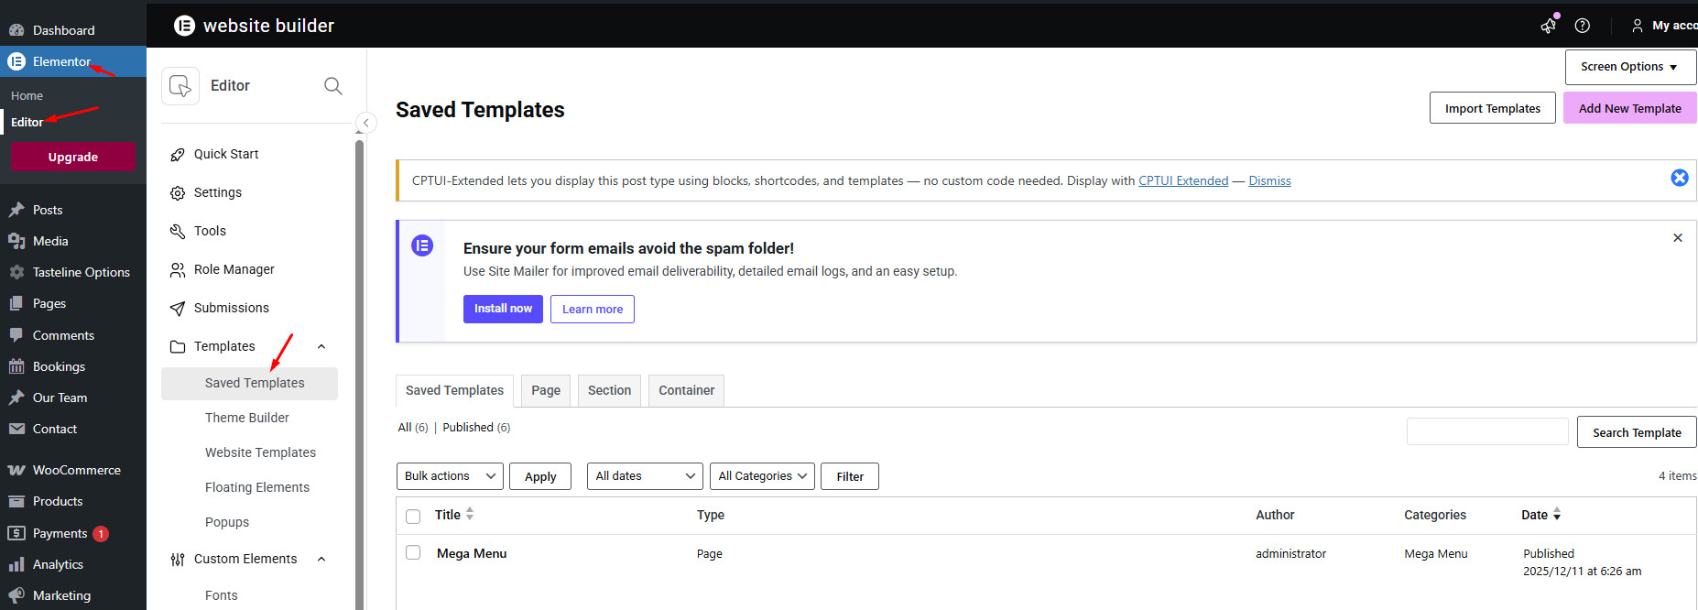Click the Install now button
Image resolution: width=1698 pixels, height=610 pixels.
pos(503,309)
